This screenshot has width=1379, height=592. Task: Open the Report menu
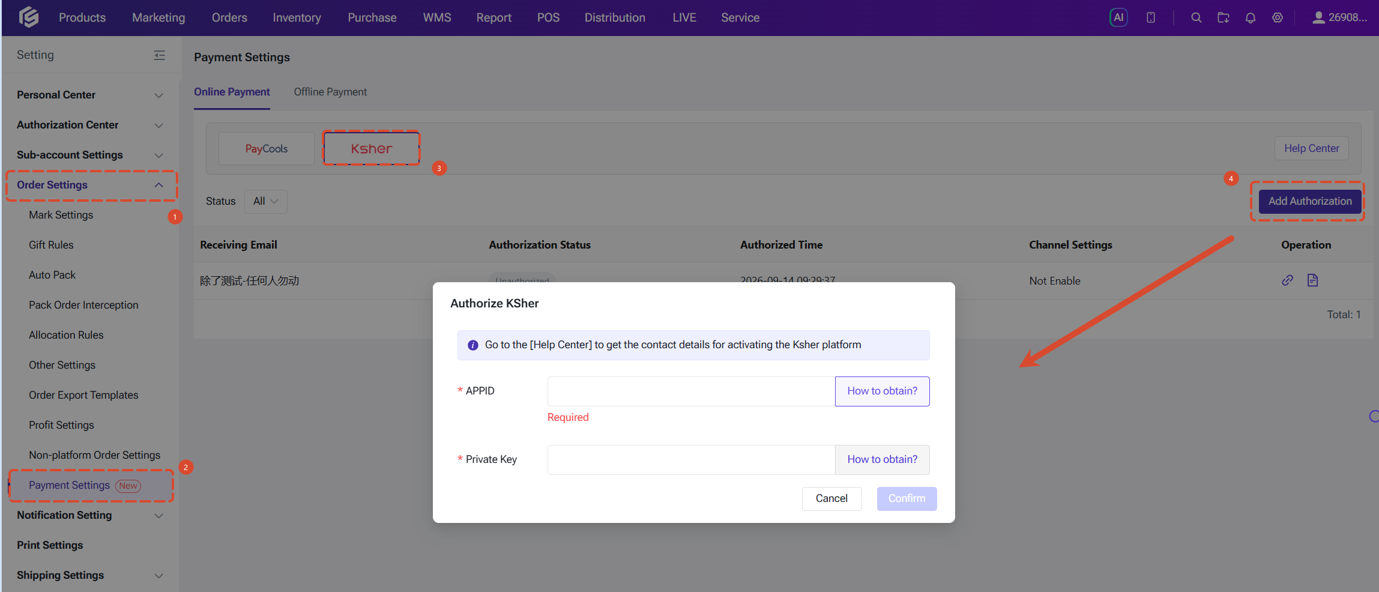click(x=494, y=17)
